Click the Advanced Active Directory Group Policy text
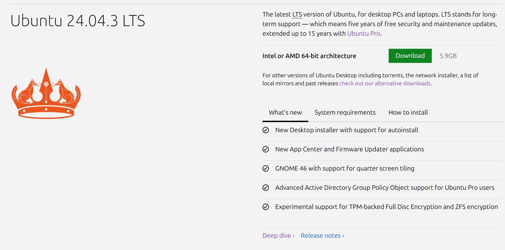 [x=385, y=188]
